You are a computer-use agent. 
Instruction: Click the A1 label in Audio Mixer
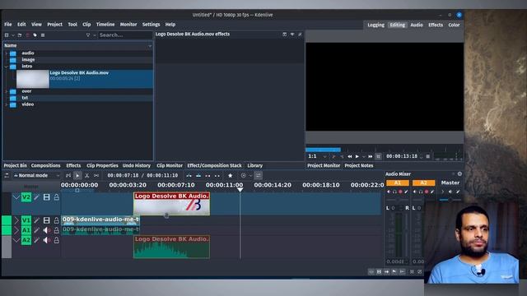click(398, 183)
